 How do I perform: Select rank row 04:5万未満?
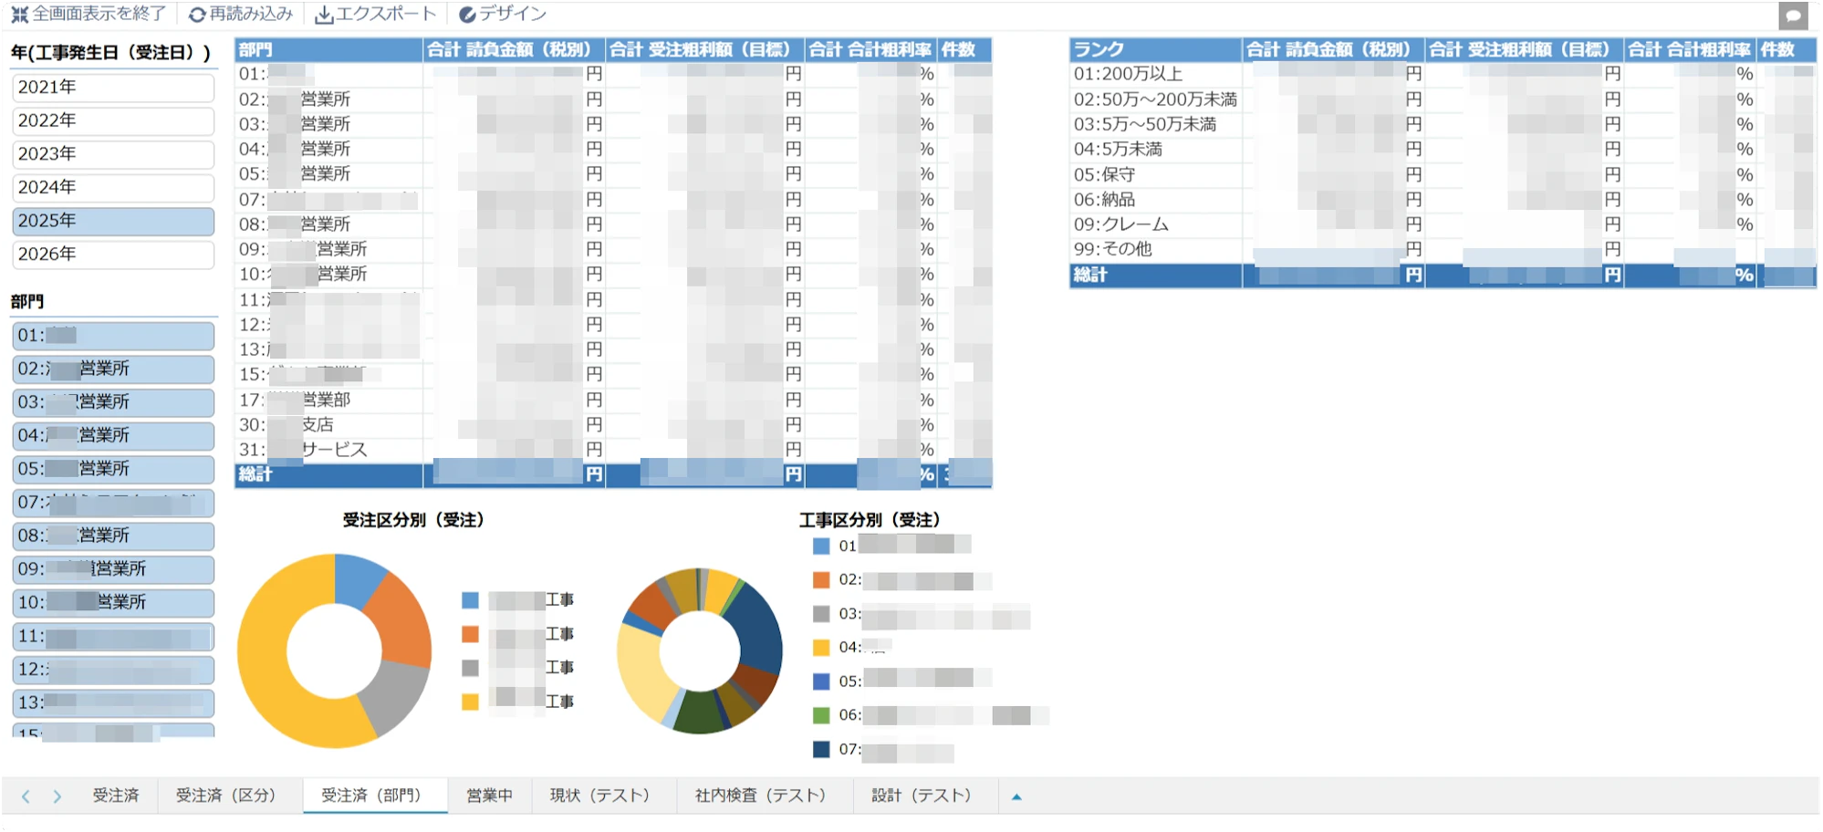click(x=1443, y=150)
